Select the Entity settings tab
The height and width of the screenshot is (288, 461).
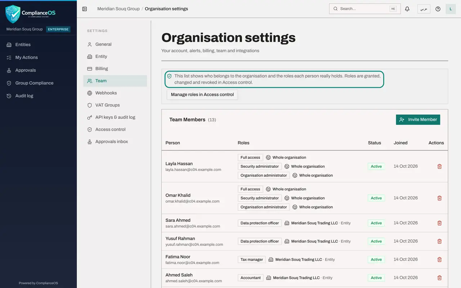(115, 57)
